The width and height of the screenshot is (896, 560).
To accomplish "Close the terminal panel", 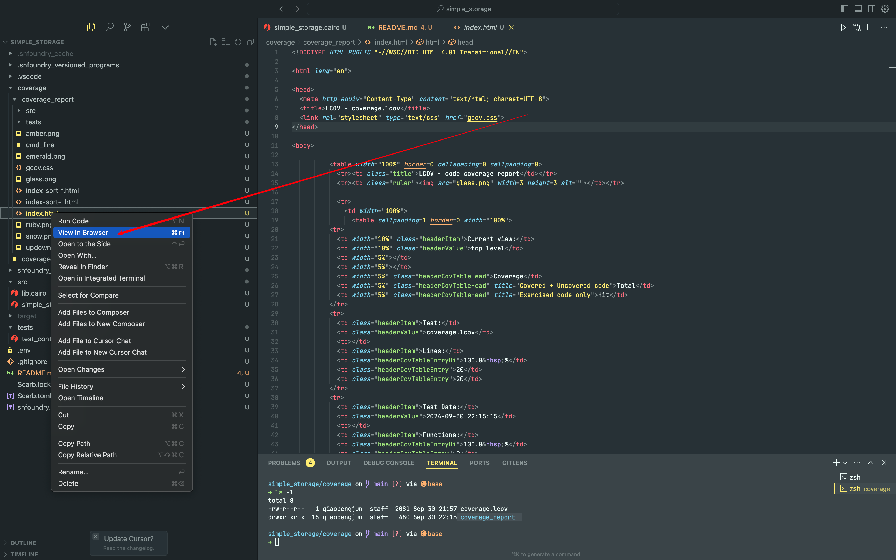I will (x=884, y=463).
